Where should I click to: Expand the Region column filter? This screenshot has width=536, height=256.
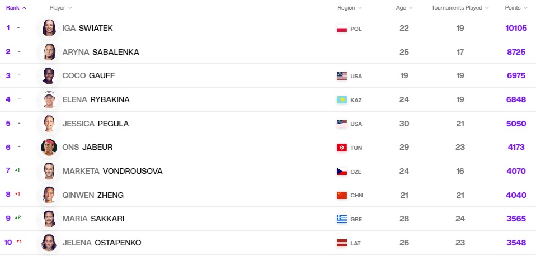pyautogui.click(x=349, y=7)
